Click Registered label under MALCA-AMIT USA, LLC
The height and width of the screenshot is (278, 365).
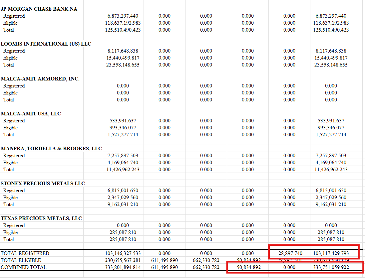tap(14, 120)
